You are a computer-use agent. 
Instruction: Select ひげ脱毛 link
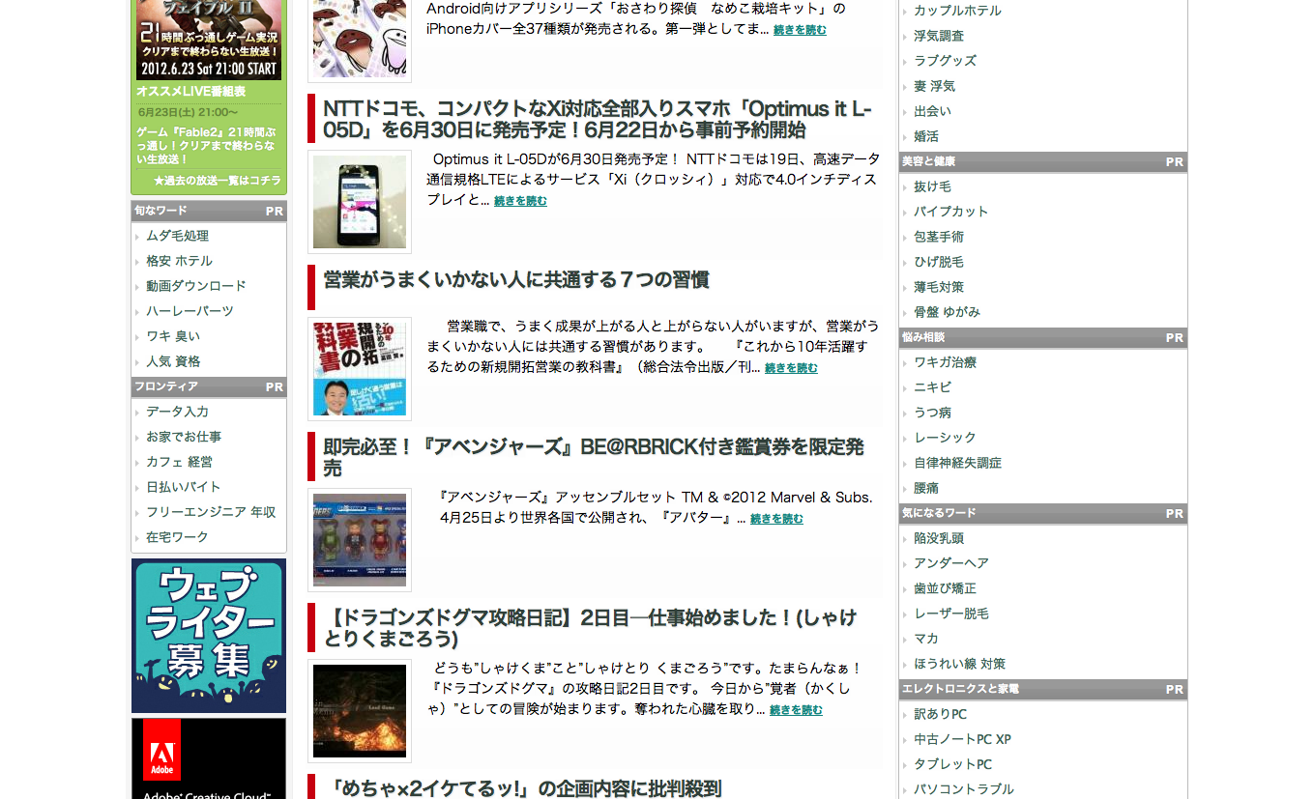click(x=939, y=262)
